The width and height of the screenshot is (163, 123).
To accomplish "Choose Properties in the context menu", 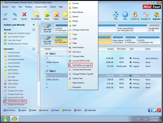I will [83, 87].
